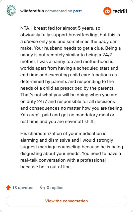Click the curved reply arrow icon
Screen dimensions: 133x212
[x=43, y=188]
